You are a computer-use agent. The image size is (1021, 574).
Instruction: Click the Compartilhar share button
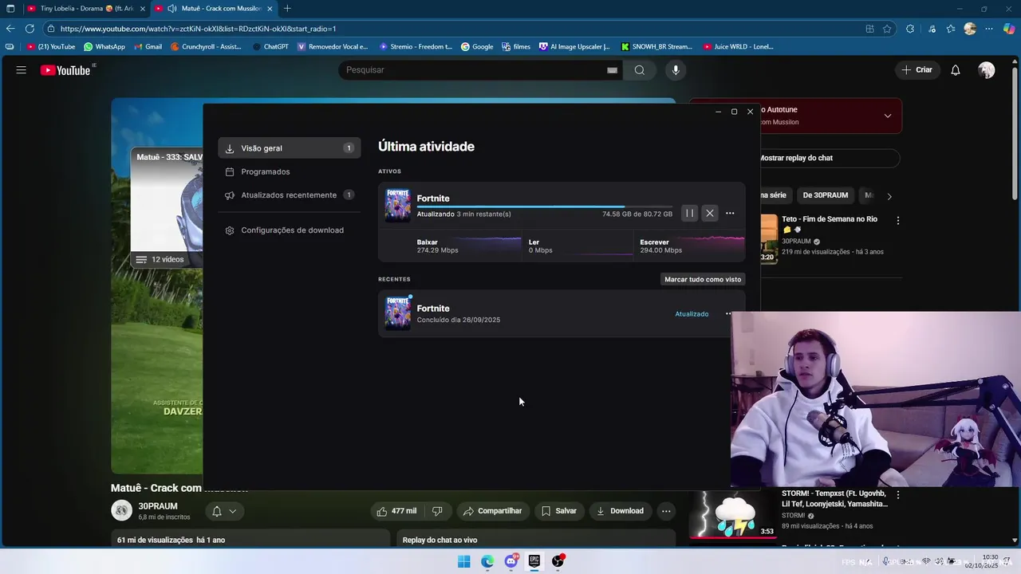tap(492, 511)
